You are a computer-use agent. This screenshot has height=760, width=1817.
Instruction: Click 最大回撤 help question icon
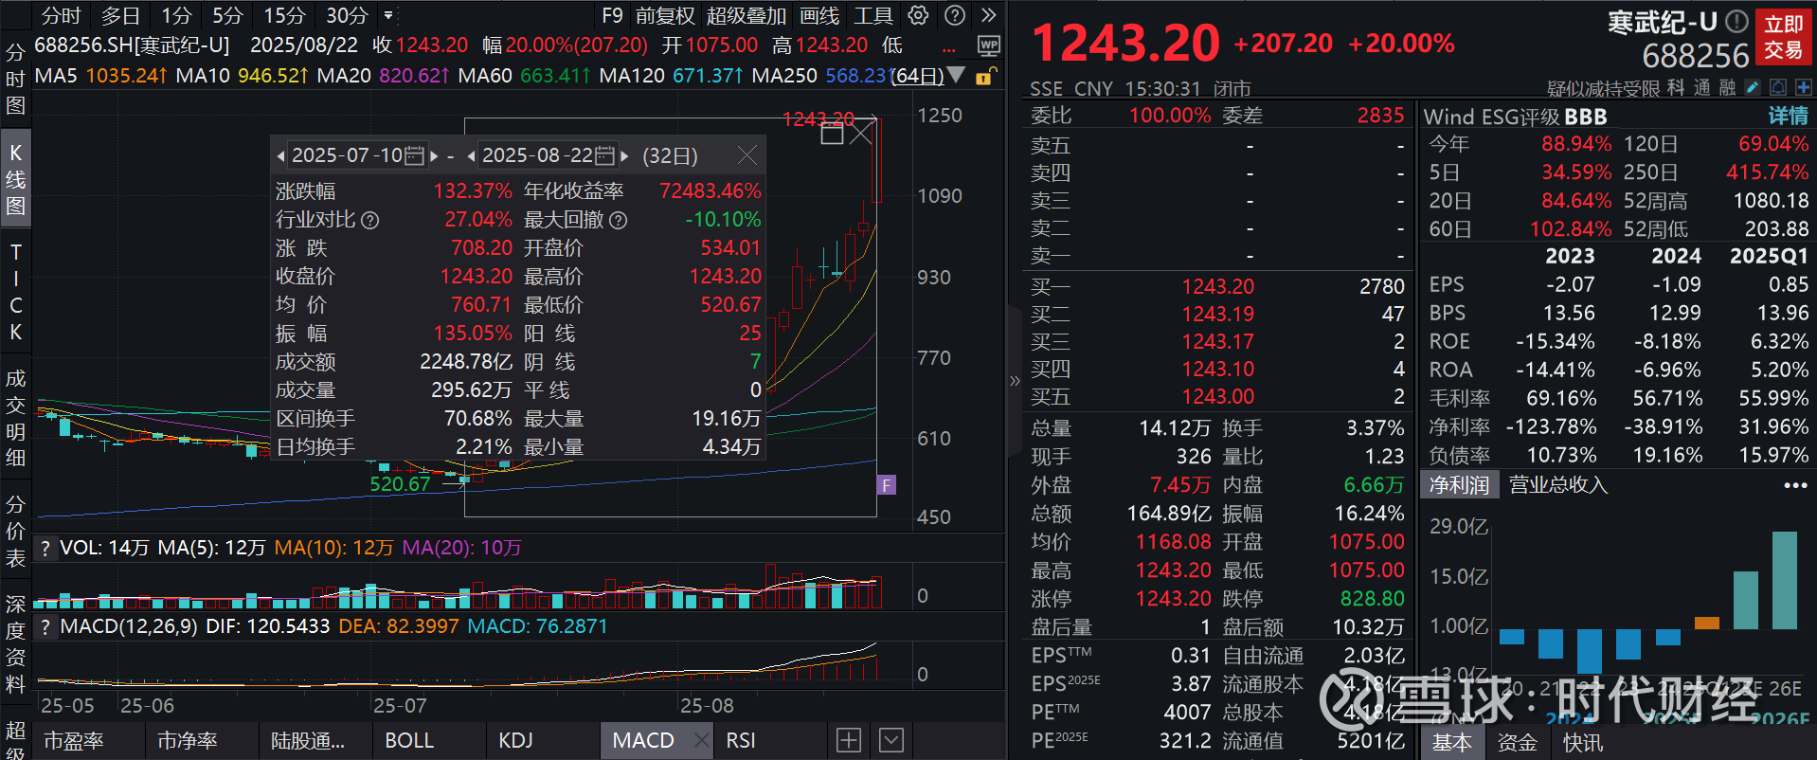[619, 221]
